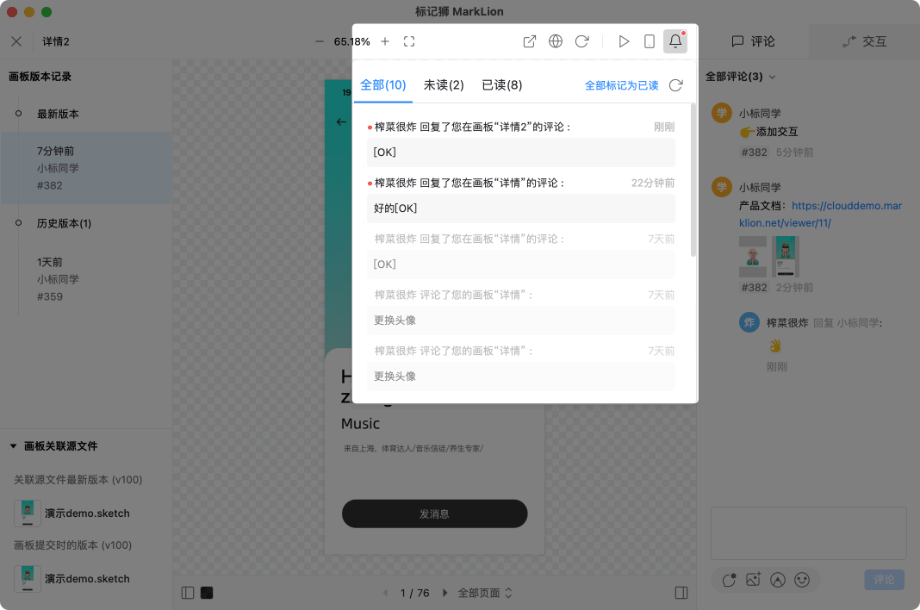Viewport: 920px width, 610px height.
Task: Start presentation with the play icon
Action: click(624, 40)
